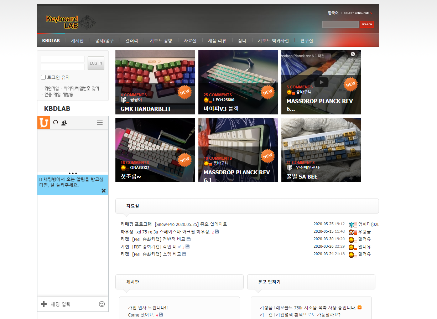Screen dimensions: 437x319
Task: Click ORAGO37 avatar icon on 첫조립 card
Action: click(125, 168)
